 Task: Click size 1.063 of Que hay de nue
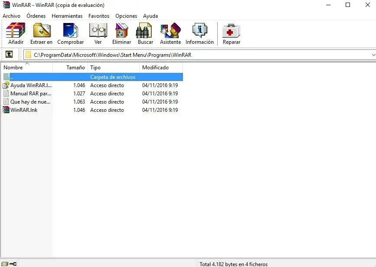(79, 102)
